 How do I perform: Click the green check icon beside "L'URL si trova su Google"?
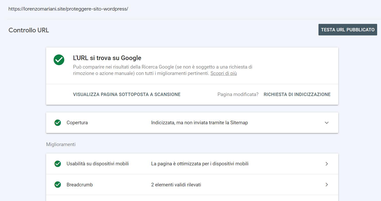[x=59, y=60]
